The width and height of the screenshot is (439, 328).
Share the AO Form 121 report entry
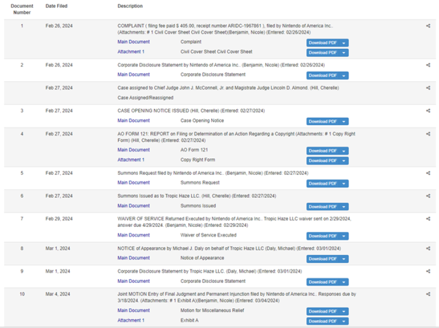click(428, 134)
